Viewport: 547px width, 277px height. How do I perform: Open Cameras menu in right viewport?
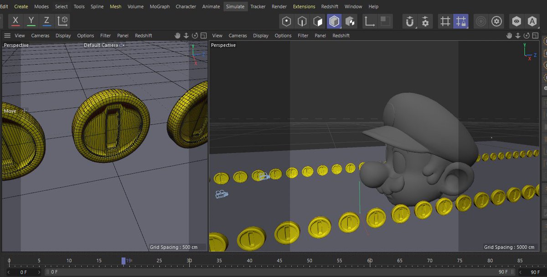point(237,35)
